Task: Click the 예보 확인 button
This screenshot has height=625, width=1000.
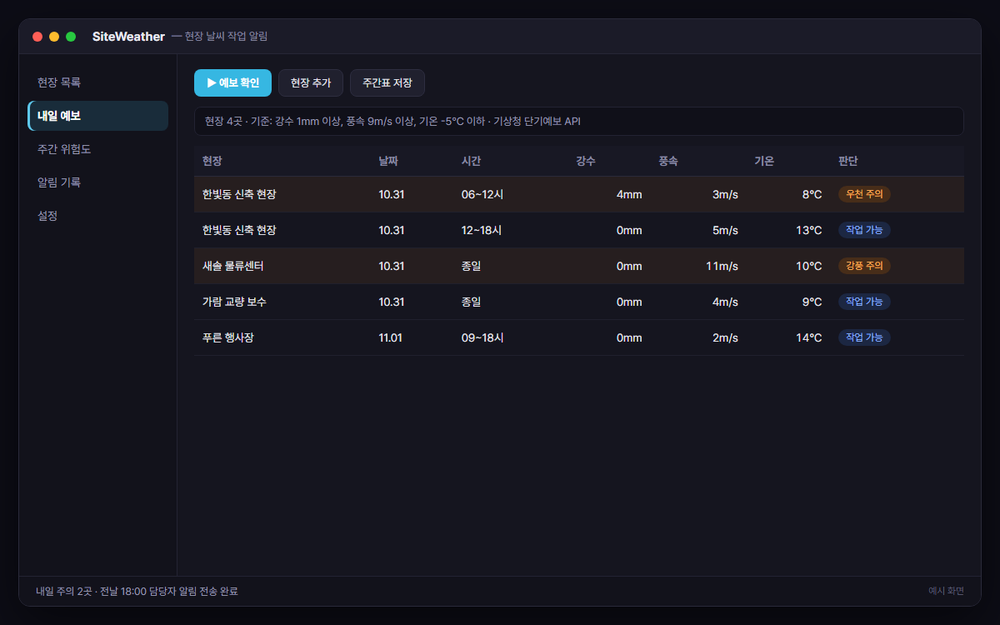Action: point(232,83)
